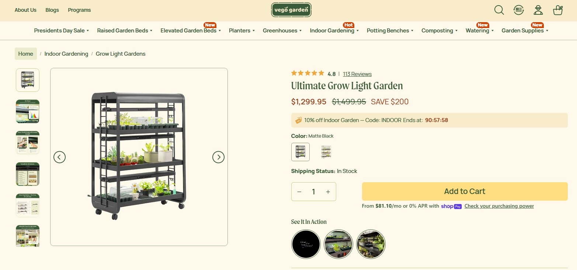Select the white color variant swatch
577x270 pixels.
[326, 152]
